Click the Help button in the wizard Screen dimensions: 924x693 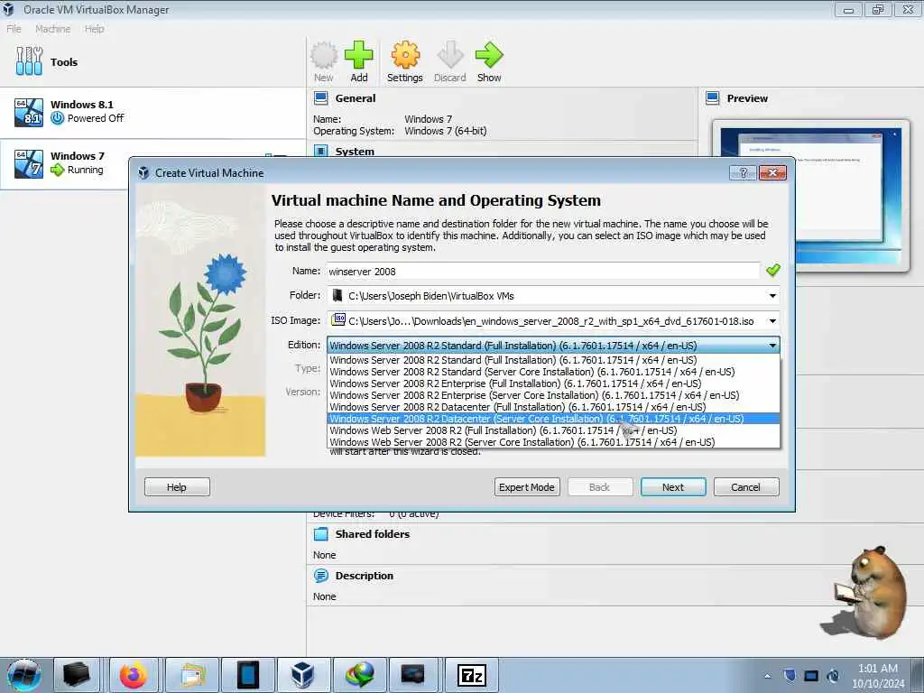pos(177,486)
